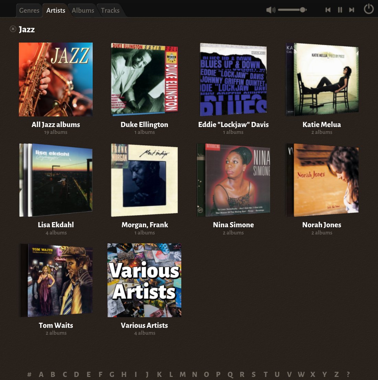This screenshot has height=380, width=378.
Task: Pause the current playback
Action: click(x=340, y=10)
